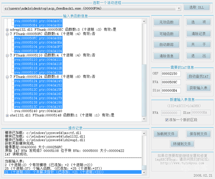Open the active process dropdown list
The width and height of the screenshot is (215, 179).
click(179, 9)
